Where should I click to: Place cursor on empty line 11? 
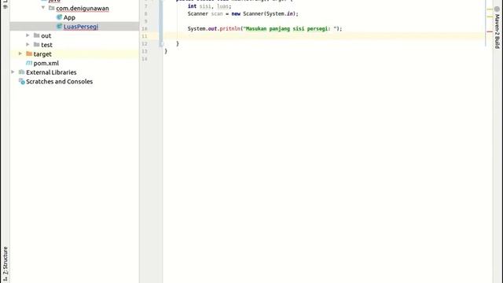[x=324, y=36]
